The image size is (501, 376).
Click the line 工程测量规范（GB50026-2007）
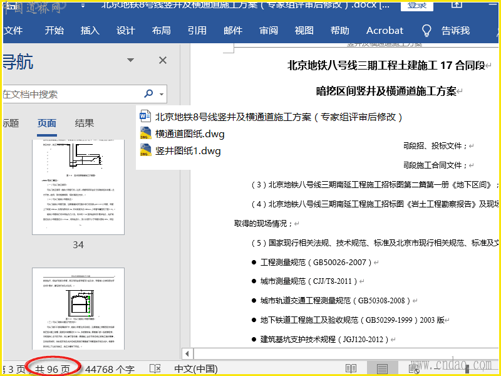coord(316,262)
